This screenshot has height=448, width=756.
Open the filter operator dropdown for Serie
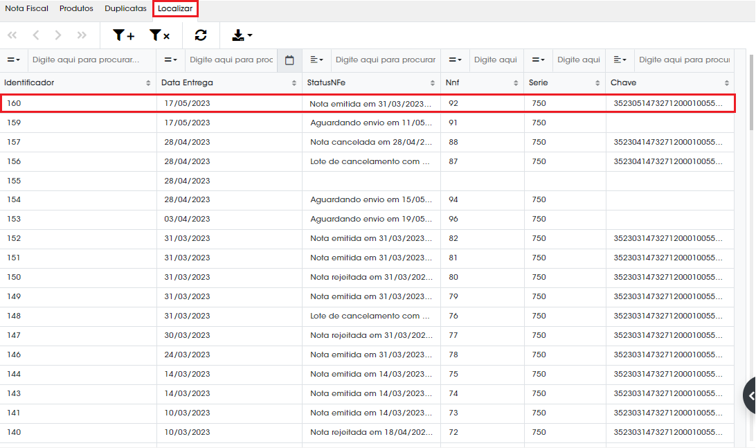(539, 60)
